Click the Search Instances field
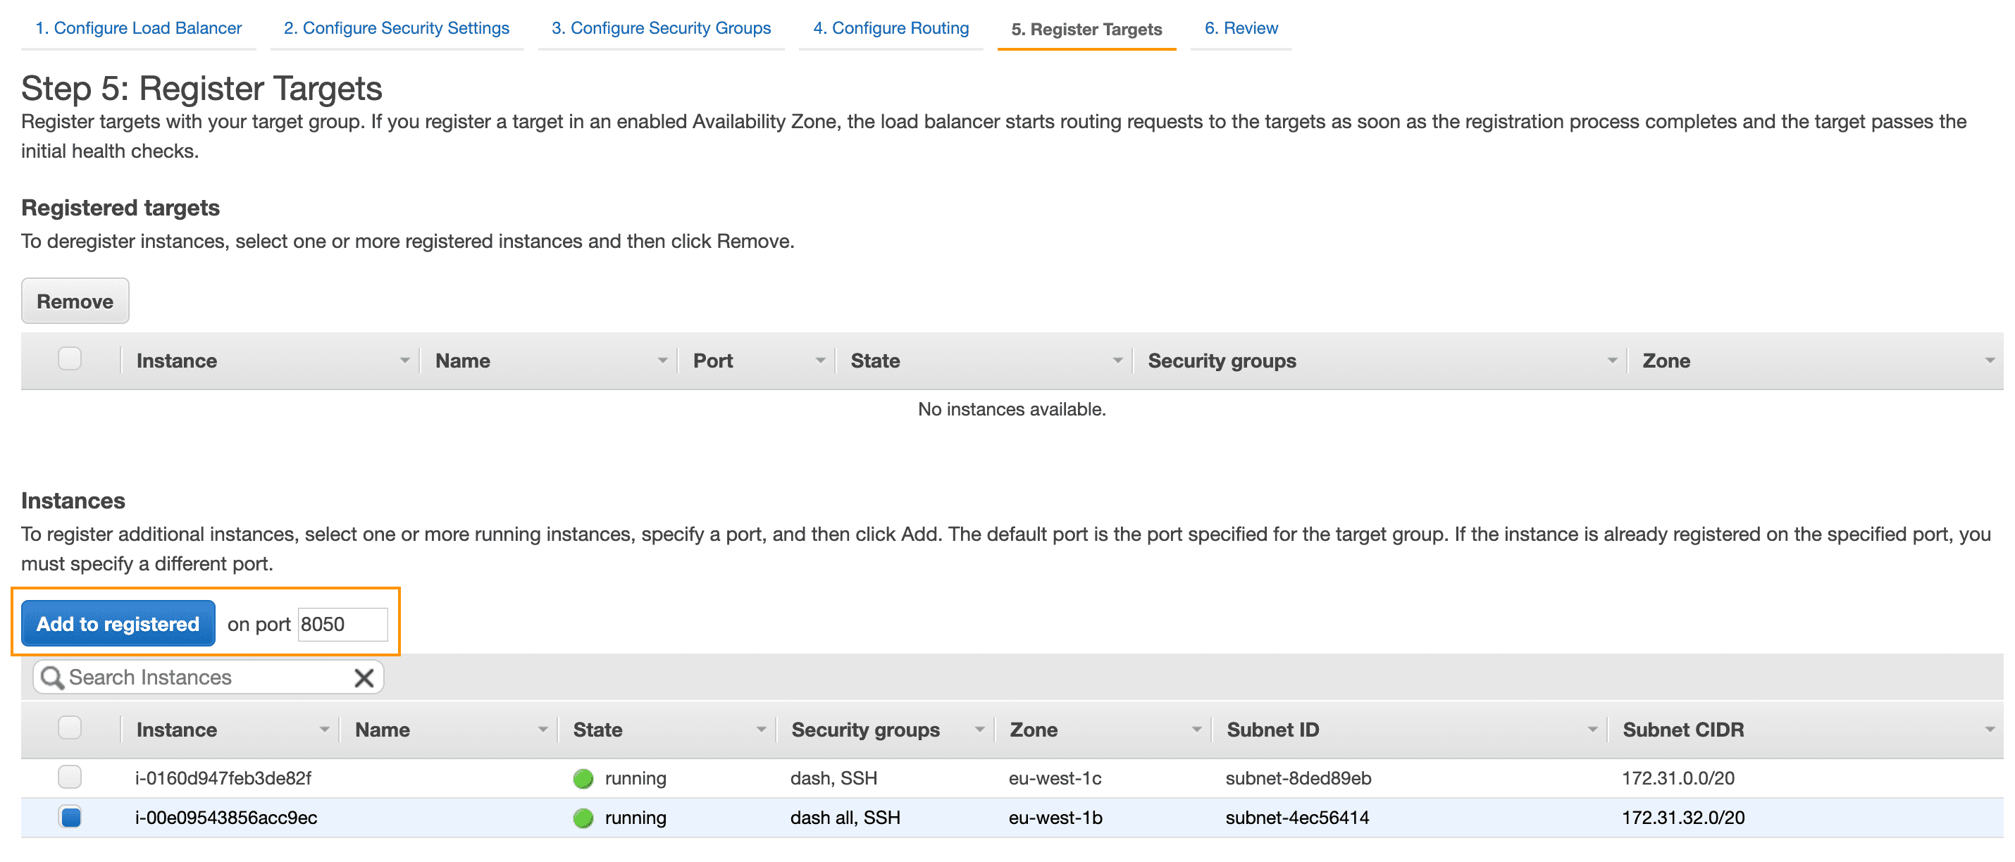 pyautogui.click(x=208, y=677)
